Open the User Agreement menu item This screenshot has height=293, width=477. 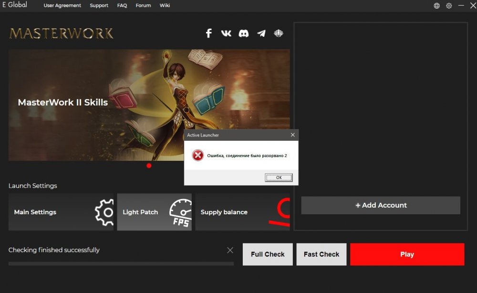(62, 6)
